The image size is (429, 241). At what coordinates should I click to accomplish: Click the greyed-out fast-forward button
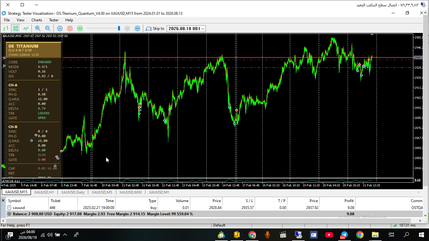pos(127,29)
